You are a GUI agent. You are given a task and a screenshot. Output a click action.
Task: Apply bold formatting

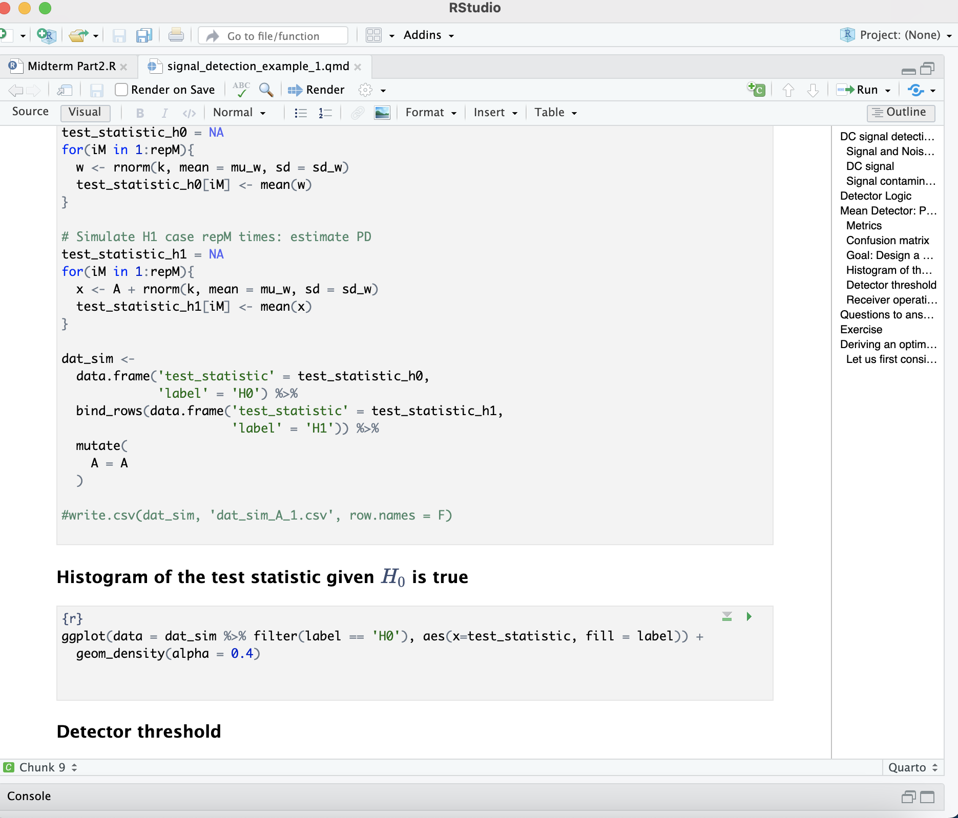(x=140, y=113)
